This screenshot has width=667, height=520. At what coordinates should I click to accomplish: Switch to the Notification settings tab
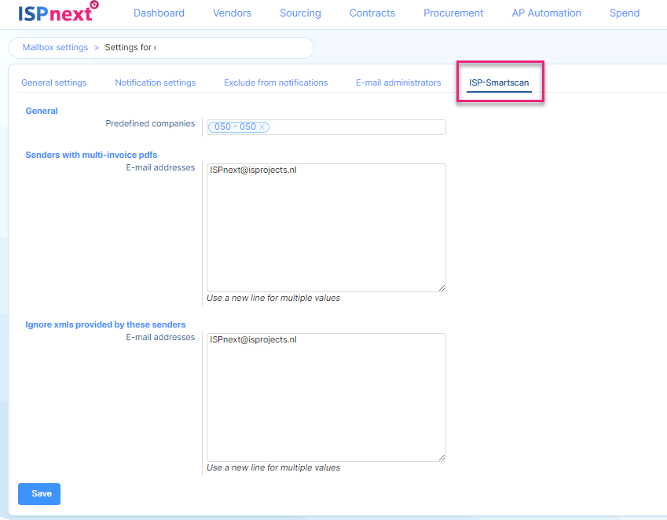pyautogui.click(x=156, y=82)
